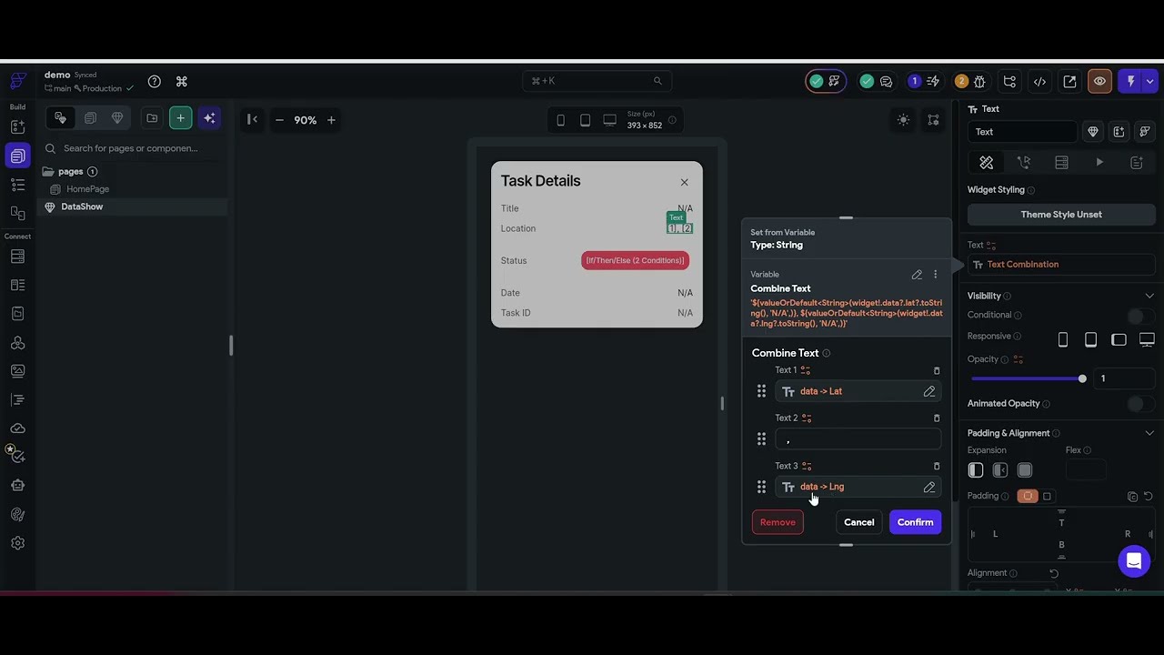Open Firestore database icon under Connect
The width and height of the screenshot is (1164, 655).
[17, 257]
